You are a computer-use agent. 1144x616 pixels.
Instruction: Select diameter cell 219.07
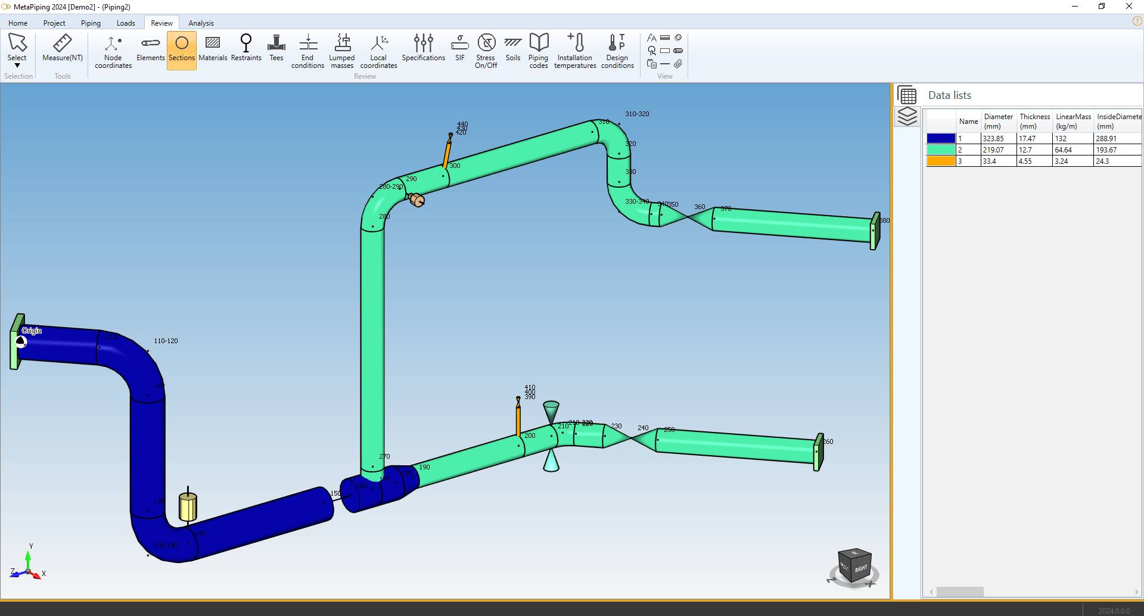click(998, 150)
